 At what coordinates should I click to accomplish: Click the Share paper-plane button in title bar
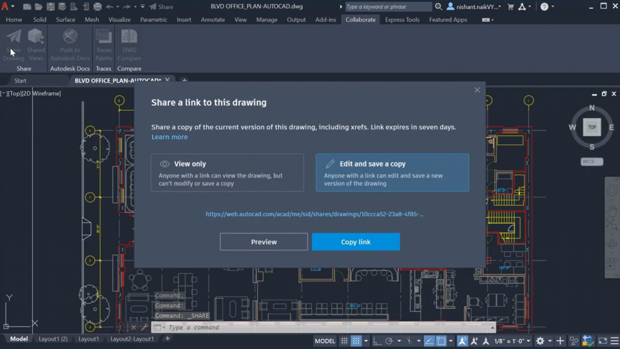point(161,7)
